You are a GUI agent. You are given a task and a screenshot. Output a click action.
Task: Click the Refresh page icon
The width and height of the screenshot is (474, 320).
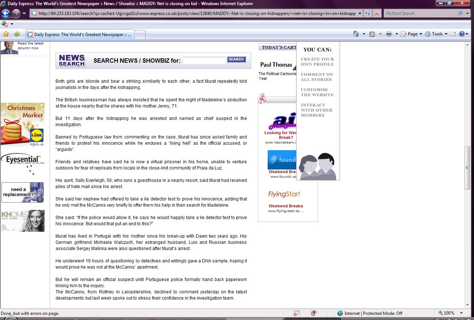(367, 13)
